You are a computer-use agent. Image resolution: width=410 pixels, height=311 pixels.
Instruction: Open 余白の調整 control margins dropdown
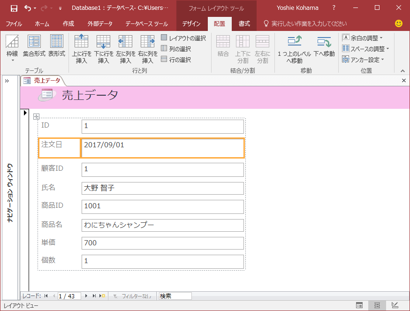[363, 38]
